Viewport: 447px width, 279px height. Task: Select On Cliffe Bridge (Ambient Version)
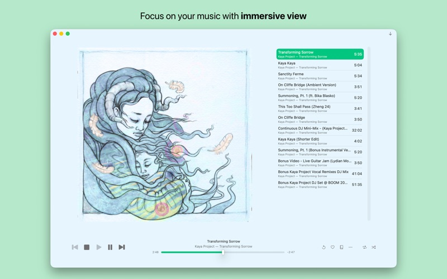pos(320,87)
